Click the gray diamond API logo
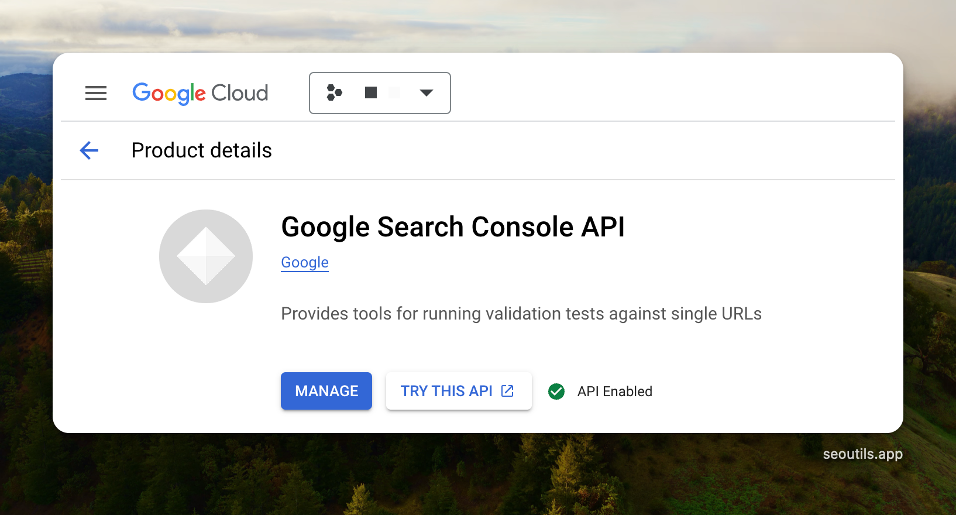Viewport: 956px width, 515px height. (206, 256)
